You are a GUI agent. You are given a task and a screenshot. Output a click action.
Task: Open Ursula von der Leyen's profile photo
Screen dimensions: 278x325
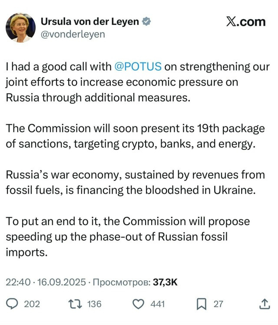point(20,27)
